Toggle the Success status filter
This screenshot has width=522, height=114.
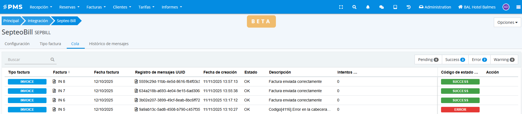coord(455,60)
